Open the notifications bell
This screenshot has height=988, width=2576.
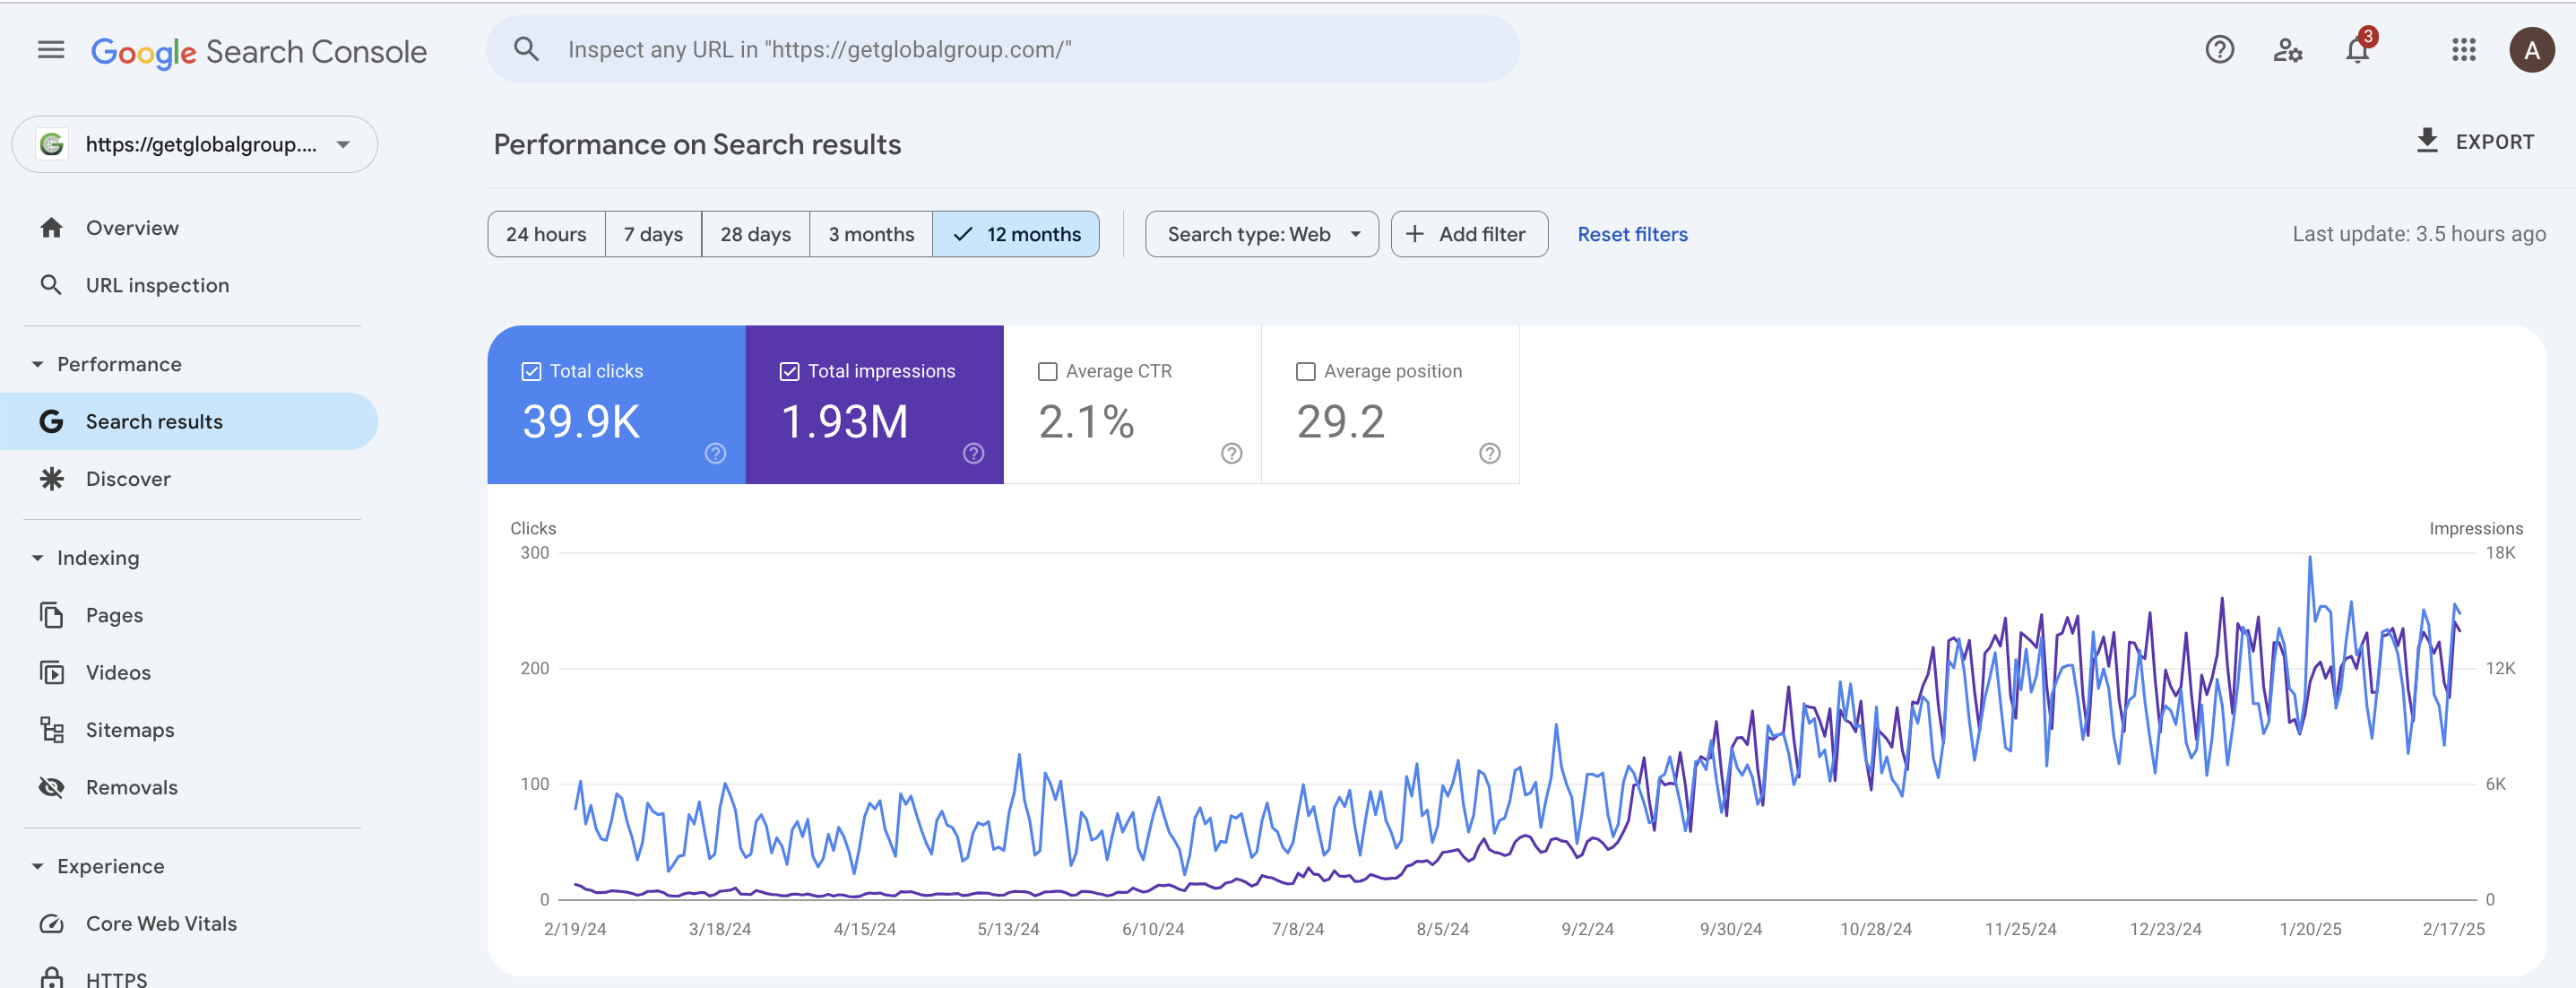coord(2357,50)
